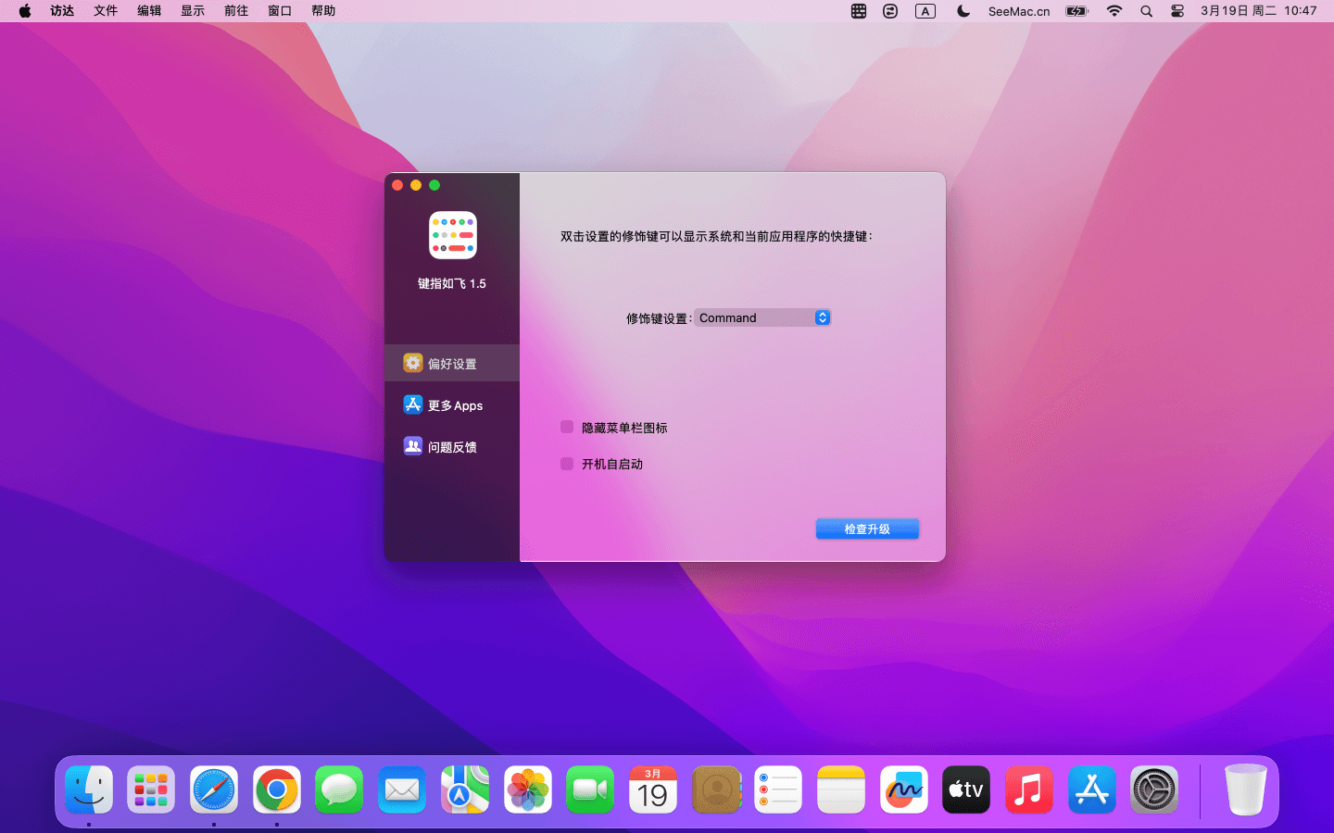Open the 前往 menu

236,11
